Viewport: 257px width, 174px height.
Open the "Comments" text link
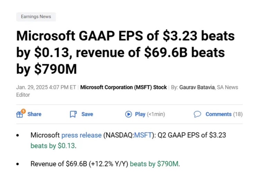pos(218,114)
